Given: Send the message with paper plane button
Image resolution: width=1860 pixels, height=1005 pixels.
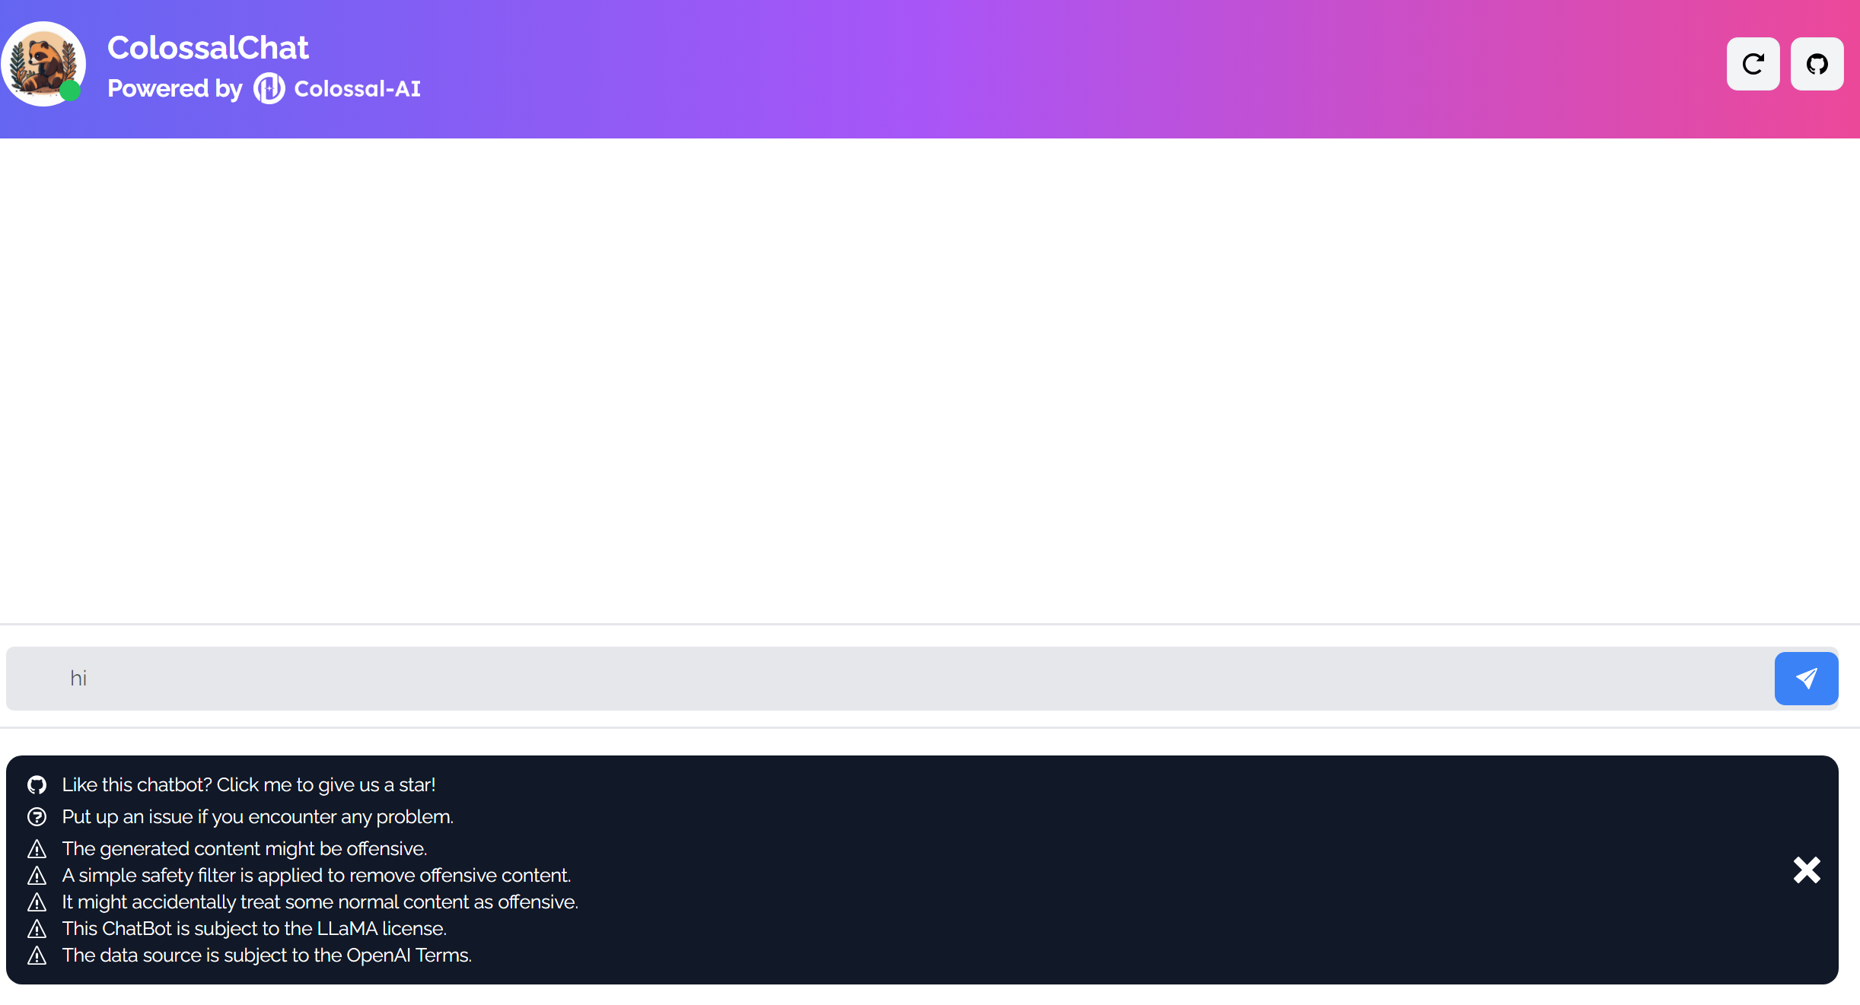Looking at the screenshot, I should [1806, 678].
